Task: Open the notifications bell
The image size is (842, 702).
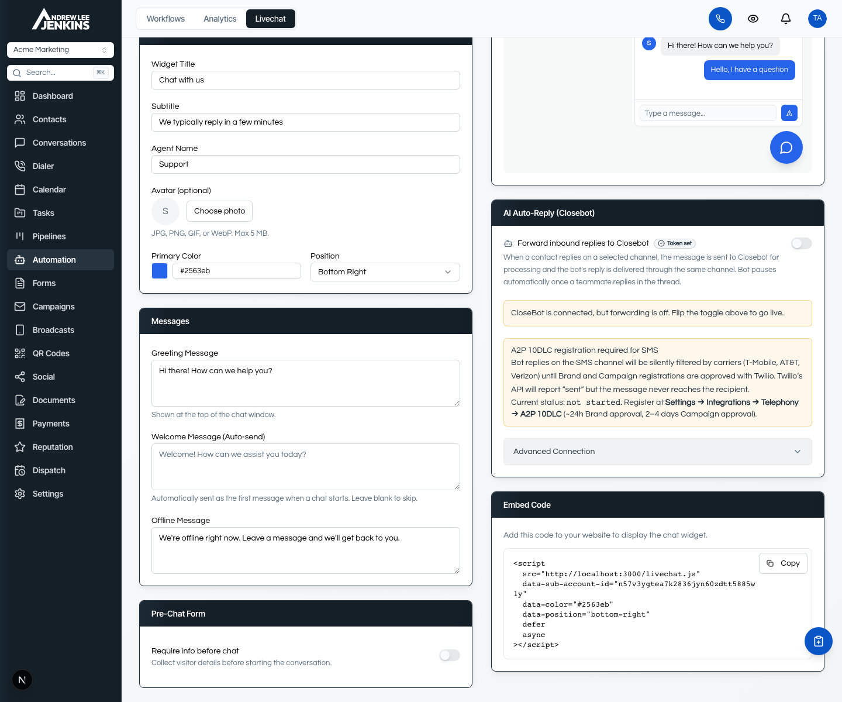Action: point(786,19)
